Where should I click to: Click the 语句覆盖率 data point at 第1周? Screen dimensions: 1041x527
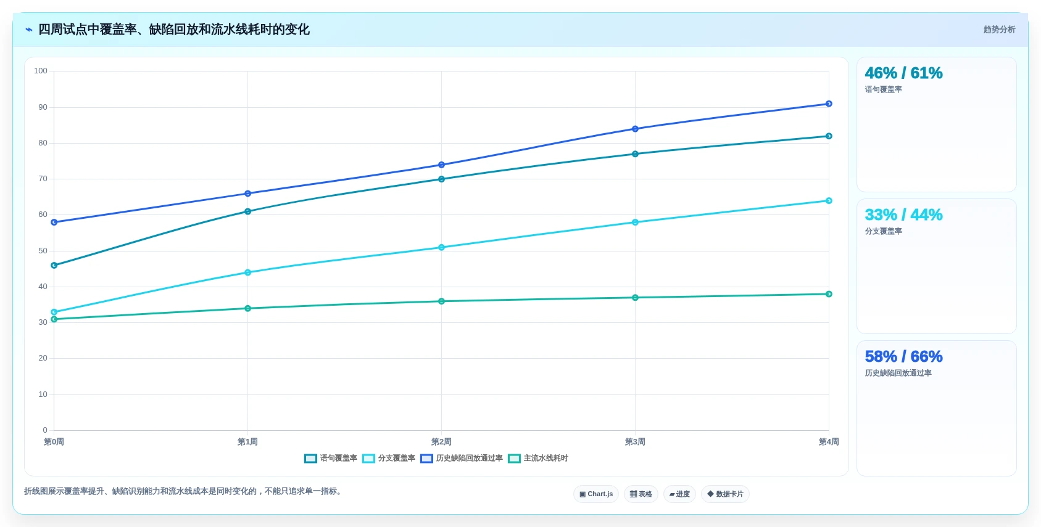tap(248, 211)
